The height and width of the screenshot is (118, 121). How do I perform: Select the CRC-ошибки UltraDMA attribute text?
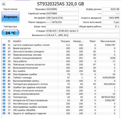point(24,110)
